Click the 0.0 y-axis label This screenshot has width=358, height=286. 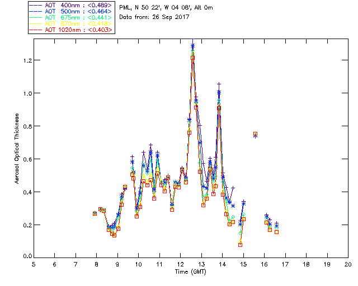(27, 256)
